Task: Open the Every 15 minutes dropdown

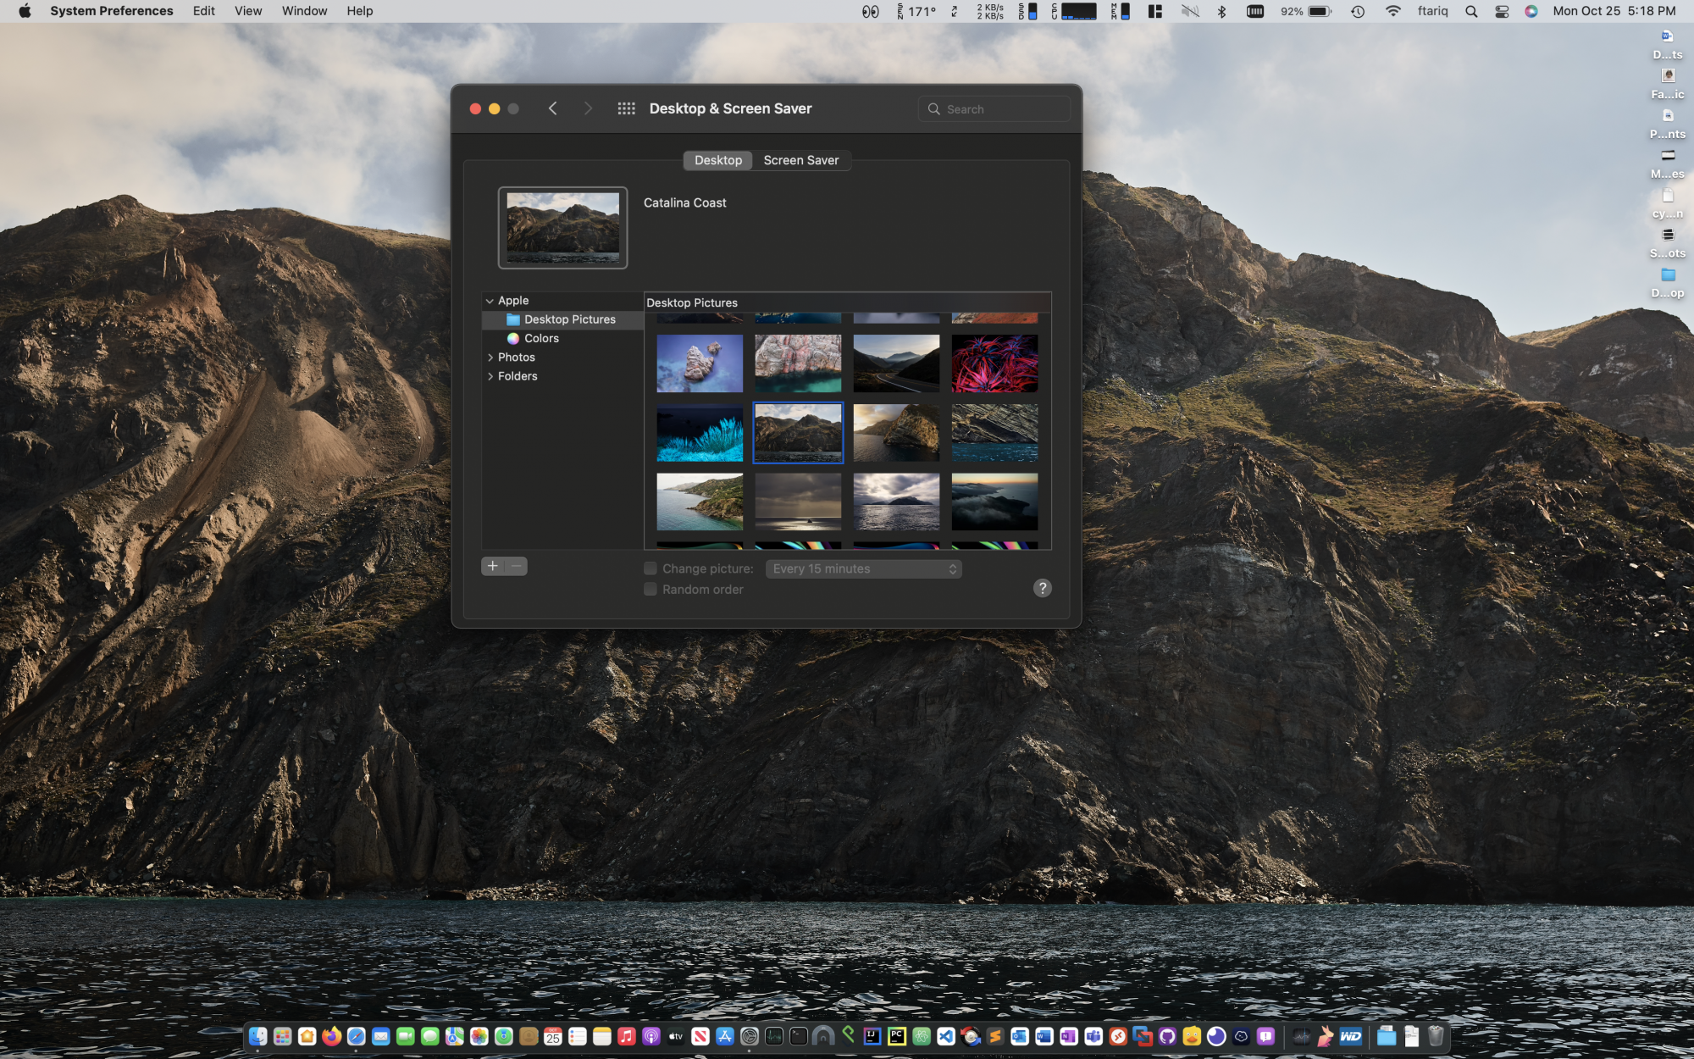Action: [863, 568]
